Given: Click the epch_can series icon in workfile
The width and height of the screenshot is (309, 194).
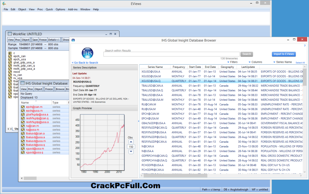Looking at the screenshot, I should (x=10, y=56).
